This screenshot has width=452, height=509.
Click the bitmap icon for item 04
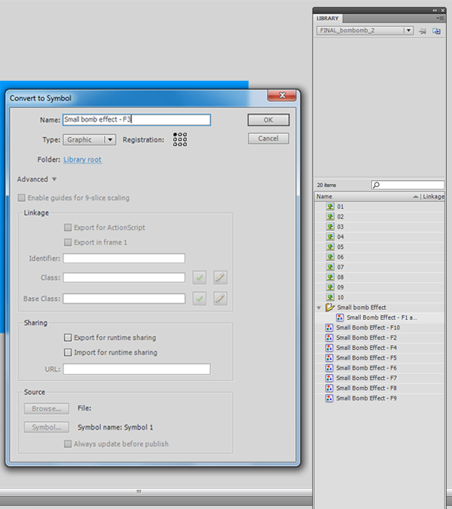[330, 237]
